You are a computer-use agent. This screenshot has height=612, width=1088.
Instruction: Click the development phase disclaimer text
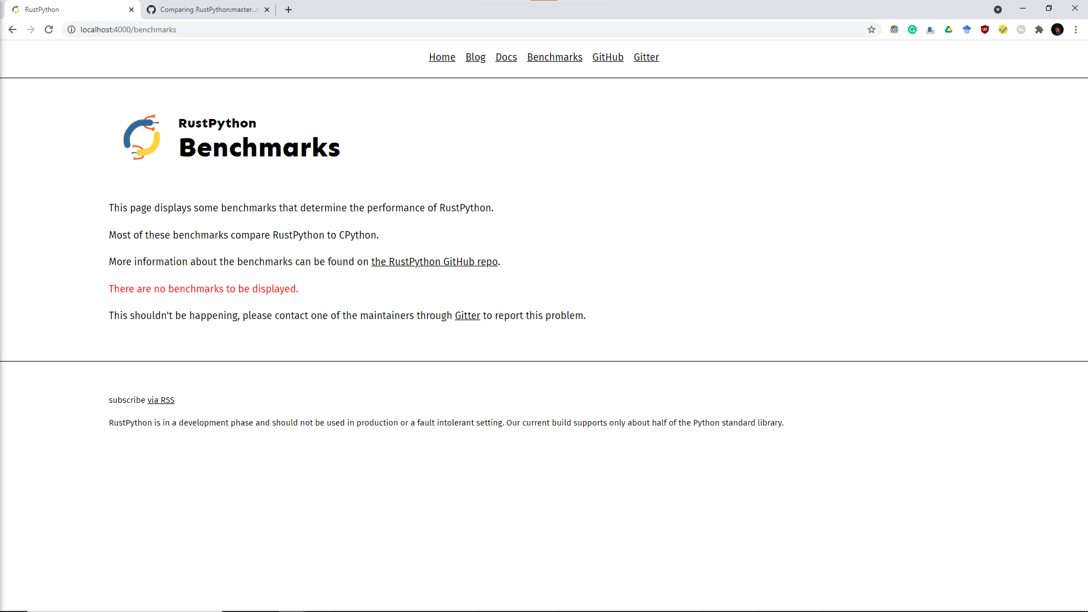pyautogui.click(x=446, y=423)
